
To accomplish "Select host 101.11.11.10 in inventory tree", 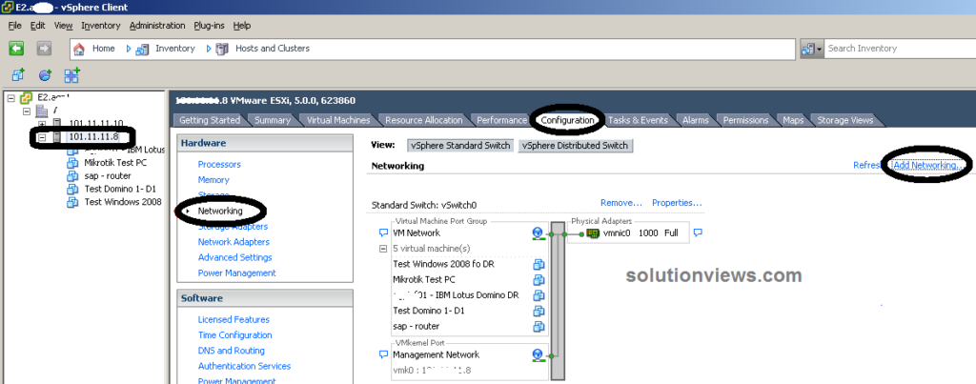I will [x=96, y=123].
